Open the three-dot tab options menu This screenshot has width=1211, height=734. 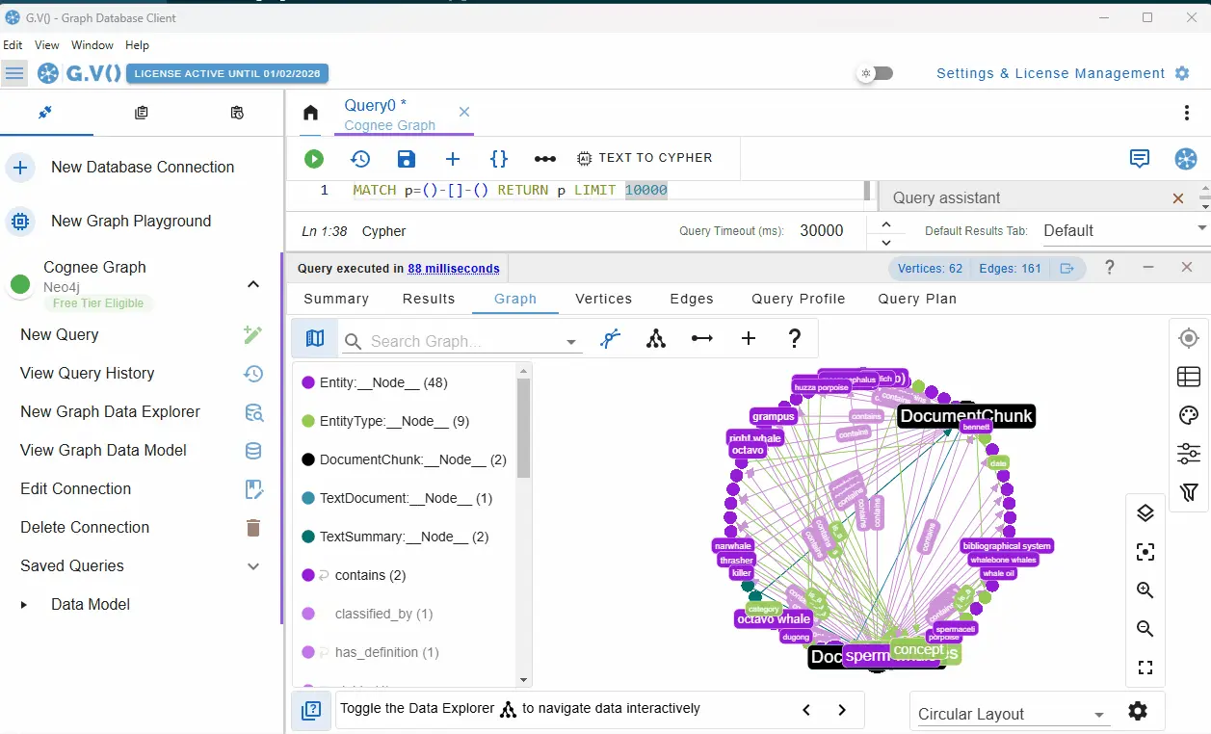pyautogui.click(x=1186, y=113)
